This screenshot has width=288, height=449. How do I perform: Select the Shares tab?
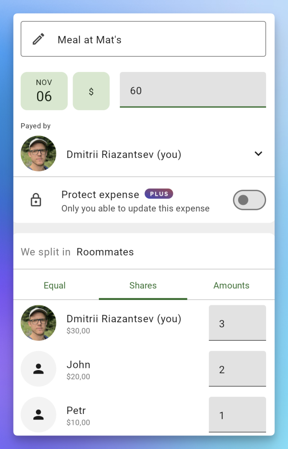(143, 285)
